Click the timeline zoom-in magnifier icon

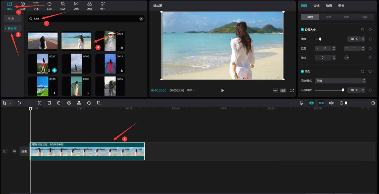pos(373,103)
